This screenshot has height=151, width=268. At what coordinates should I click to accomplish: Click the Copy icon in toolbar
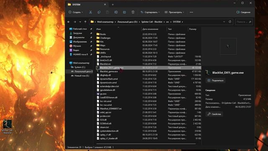point(99,12)
